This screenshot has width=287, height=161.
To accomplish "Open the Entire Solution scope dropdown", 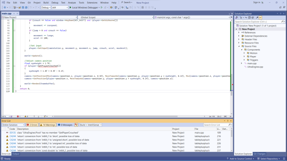I will point(13,125).
